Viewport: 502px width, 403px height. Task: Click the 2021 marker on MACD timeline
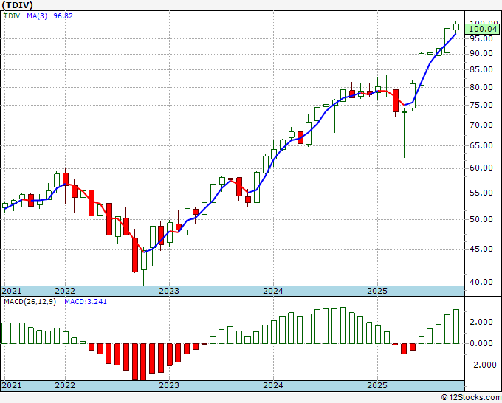coord(12,385)
